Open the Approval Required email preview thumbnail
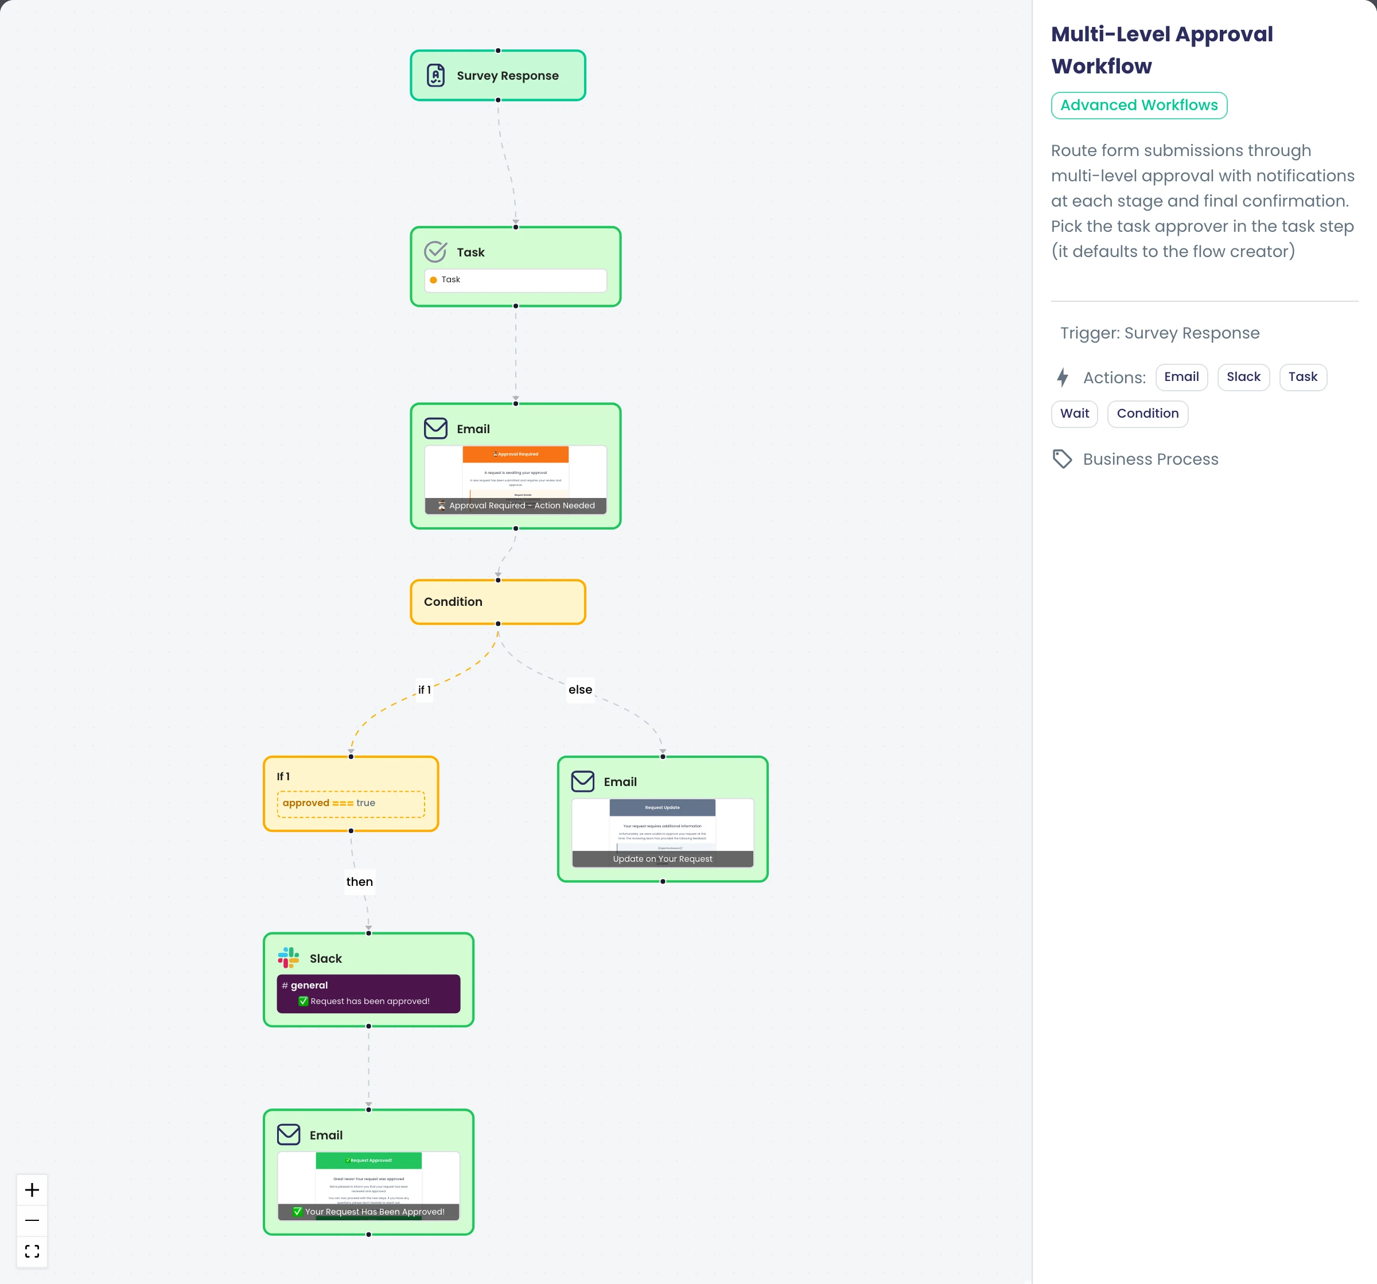 coord(515,479)
